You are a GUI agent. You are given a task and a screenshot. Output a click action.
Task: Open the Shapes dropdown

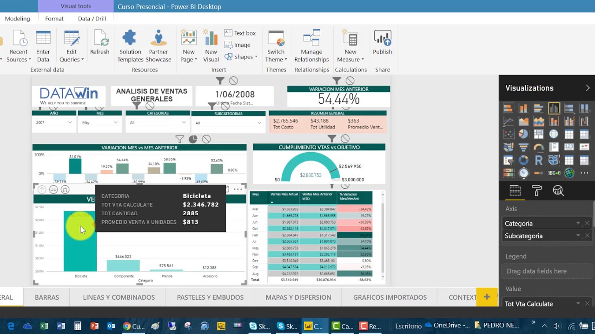click(x=241, y=57)
